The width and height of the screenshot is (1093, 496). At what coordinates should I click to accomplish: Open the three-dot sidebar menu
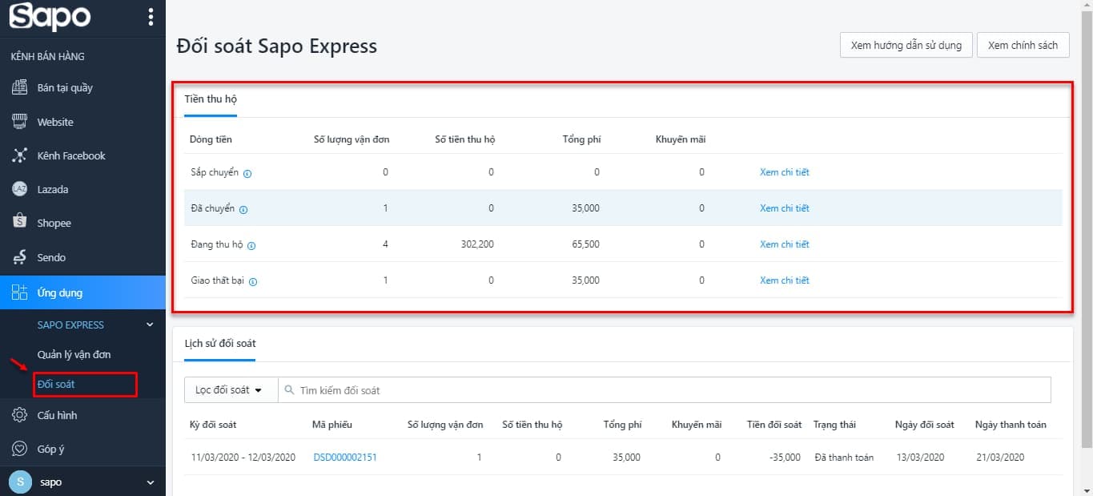[151, 17]
